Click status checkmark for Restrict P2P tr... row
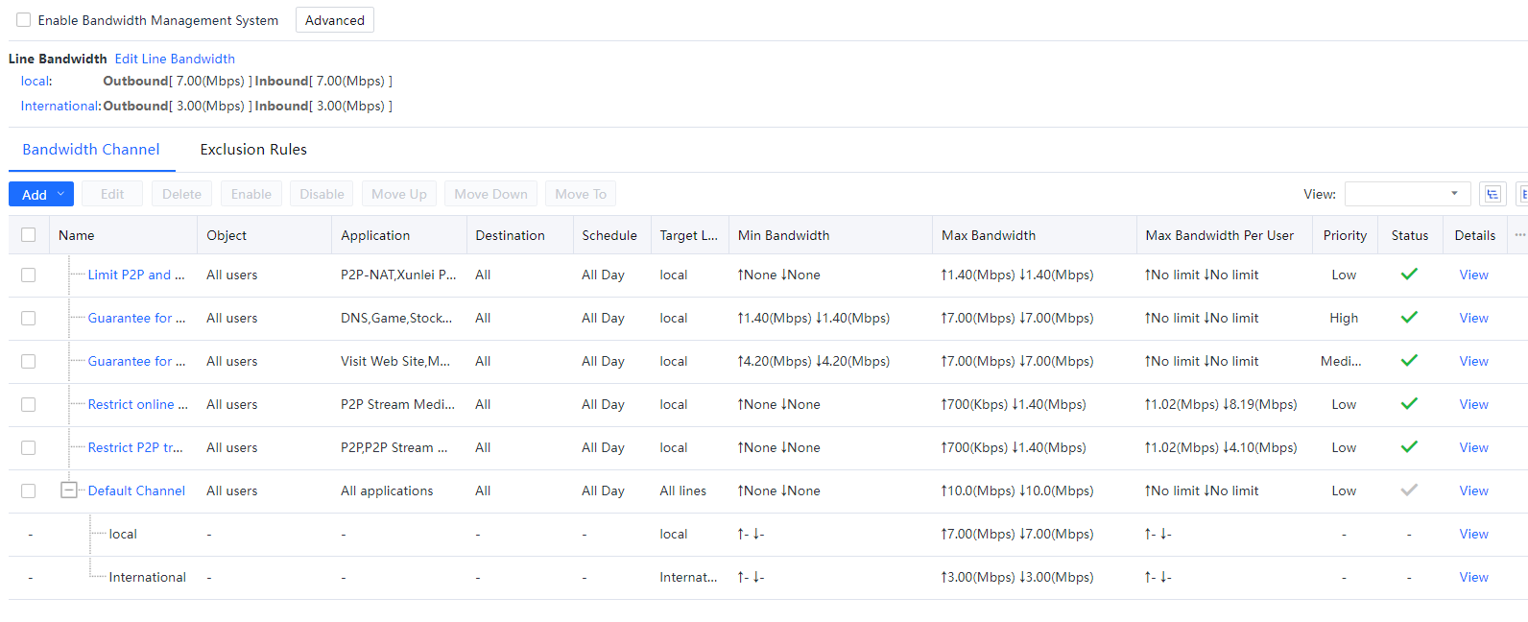This screenshot has height=622, width=1528. pyautogui.click(x=1409, y=447)
